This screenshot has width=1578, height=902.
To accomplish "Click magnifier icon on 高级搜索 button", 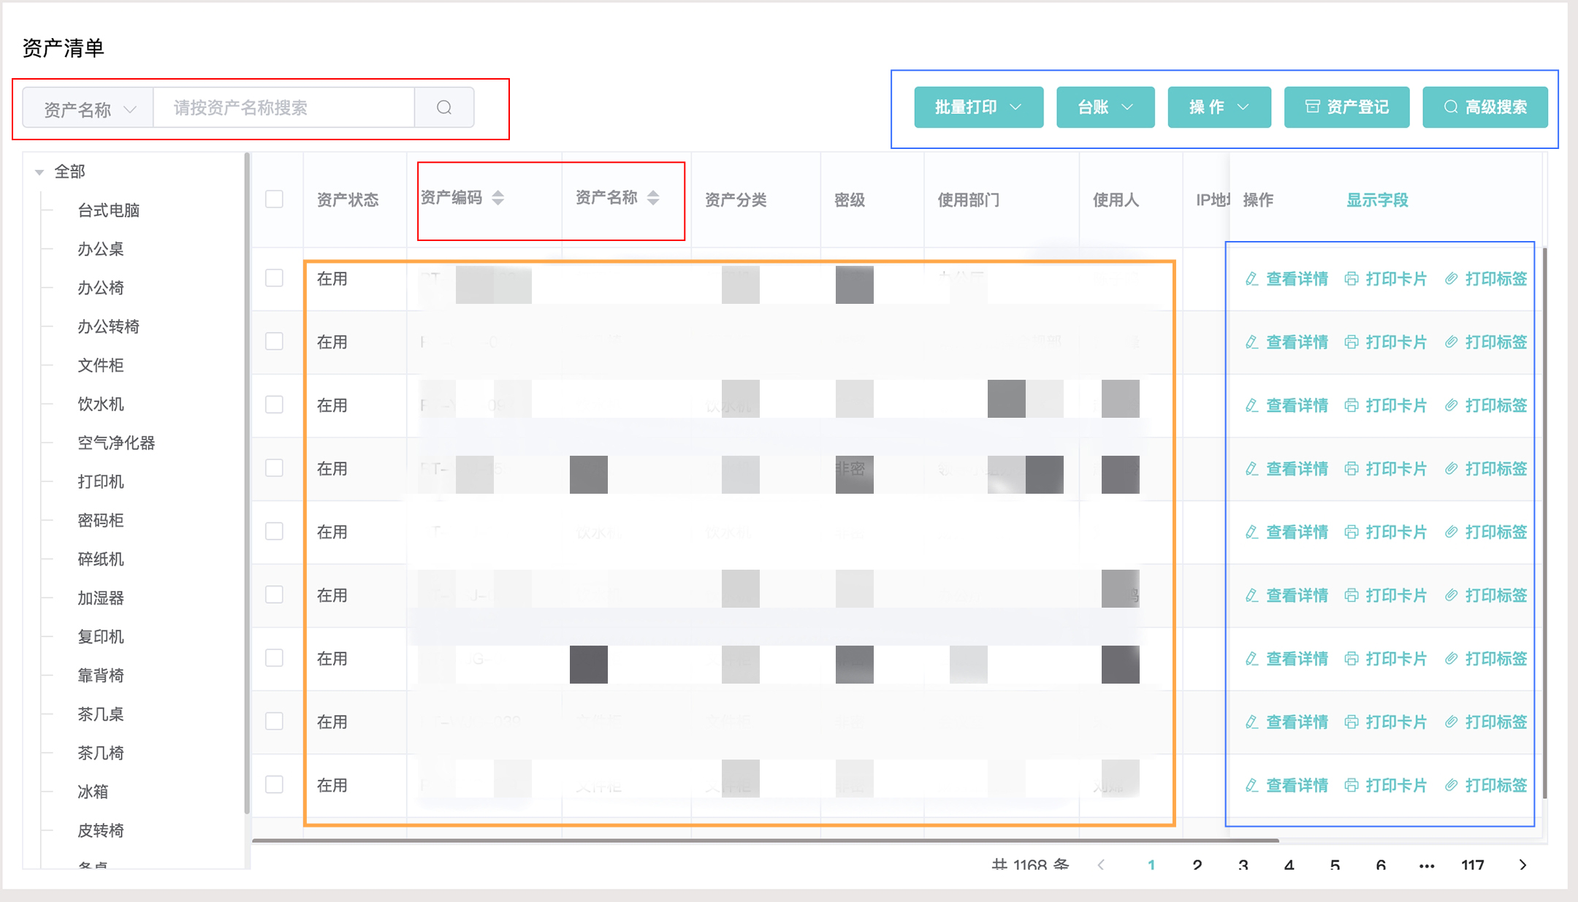I will [x=1451, y=107].
